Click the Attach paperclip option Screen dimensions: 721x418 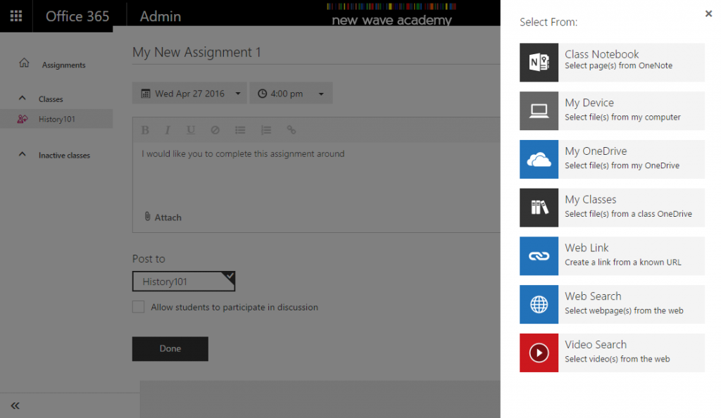(163, 217)
